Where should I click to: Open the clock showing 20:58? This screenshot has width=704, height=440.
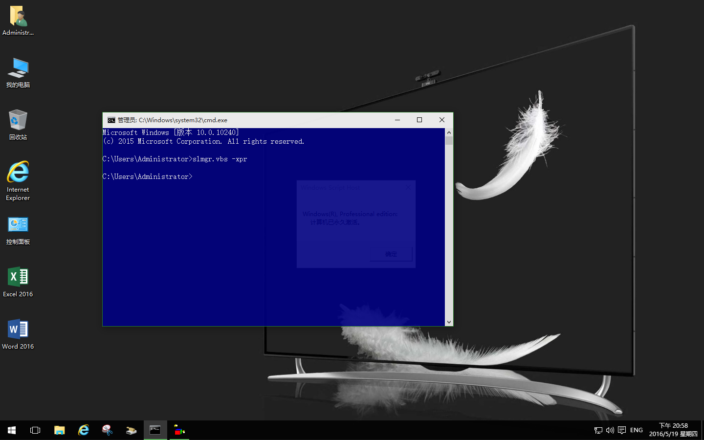[x=673, y=430]
